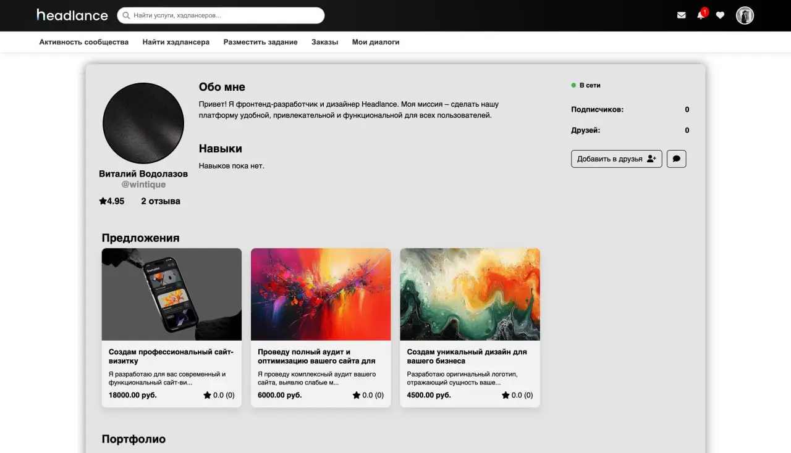
Task: Click the Добавить в друзья button
Action: pos(617,159)
